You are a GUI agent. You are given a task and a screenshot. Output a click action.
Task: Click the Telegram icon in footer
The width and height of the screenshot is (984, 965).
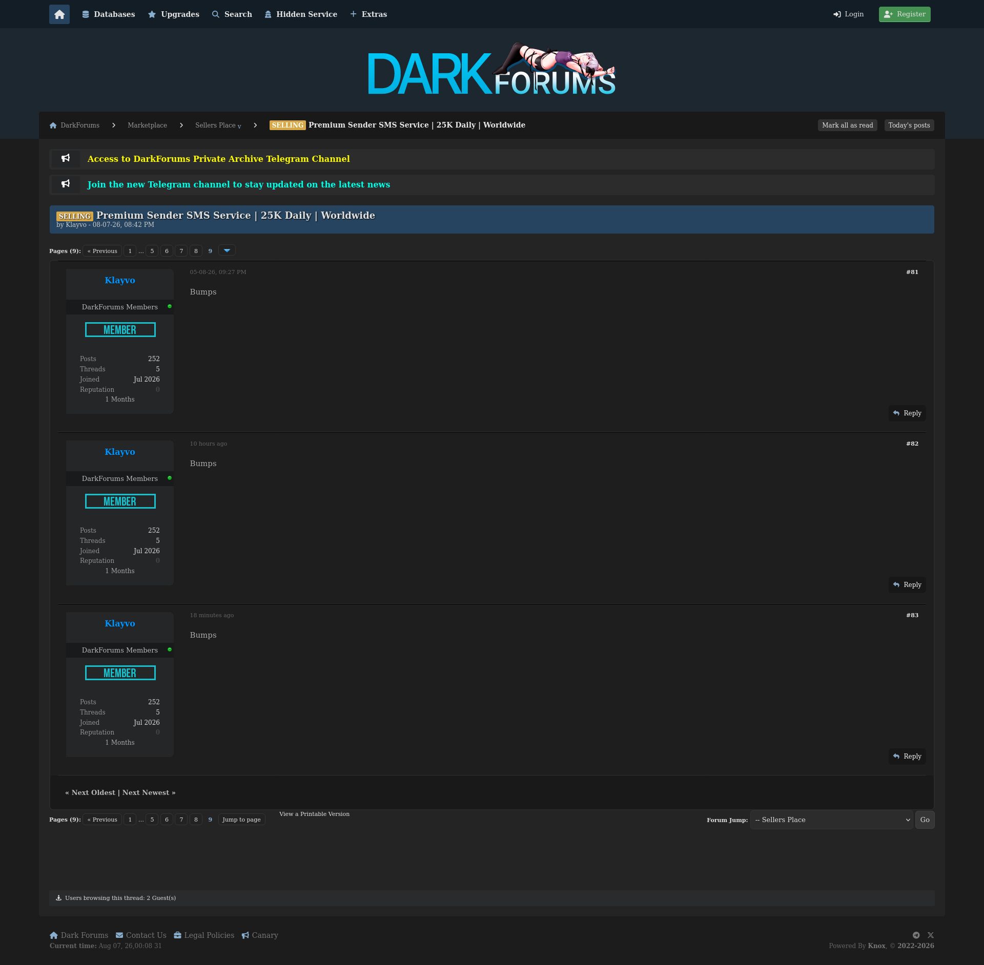point(916,935)
